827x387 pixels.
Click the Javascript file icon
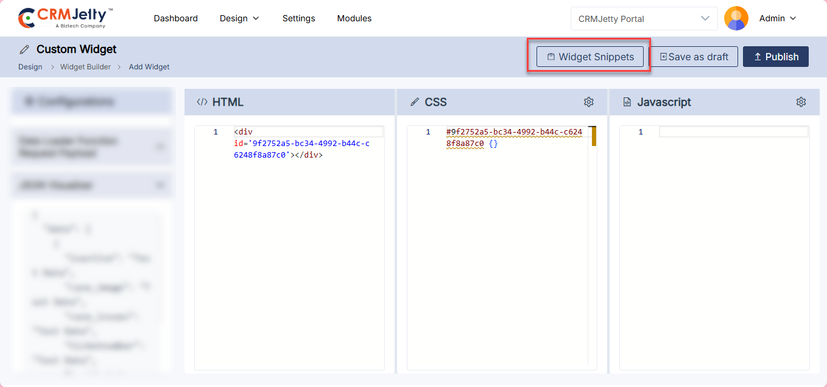tap(627, 102)
